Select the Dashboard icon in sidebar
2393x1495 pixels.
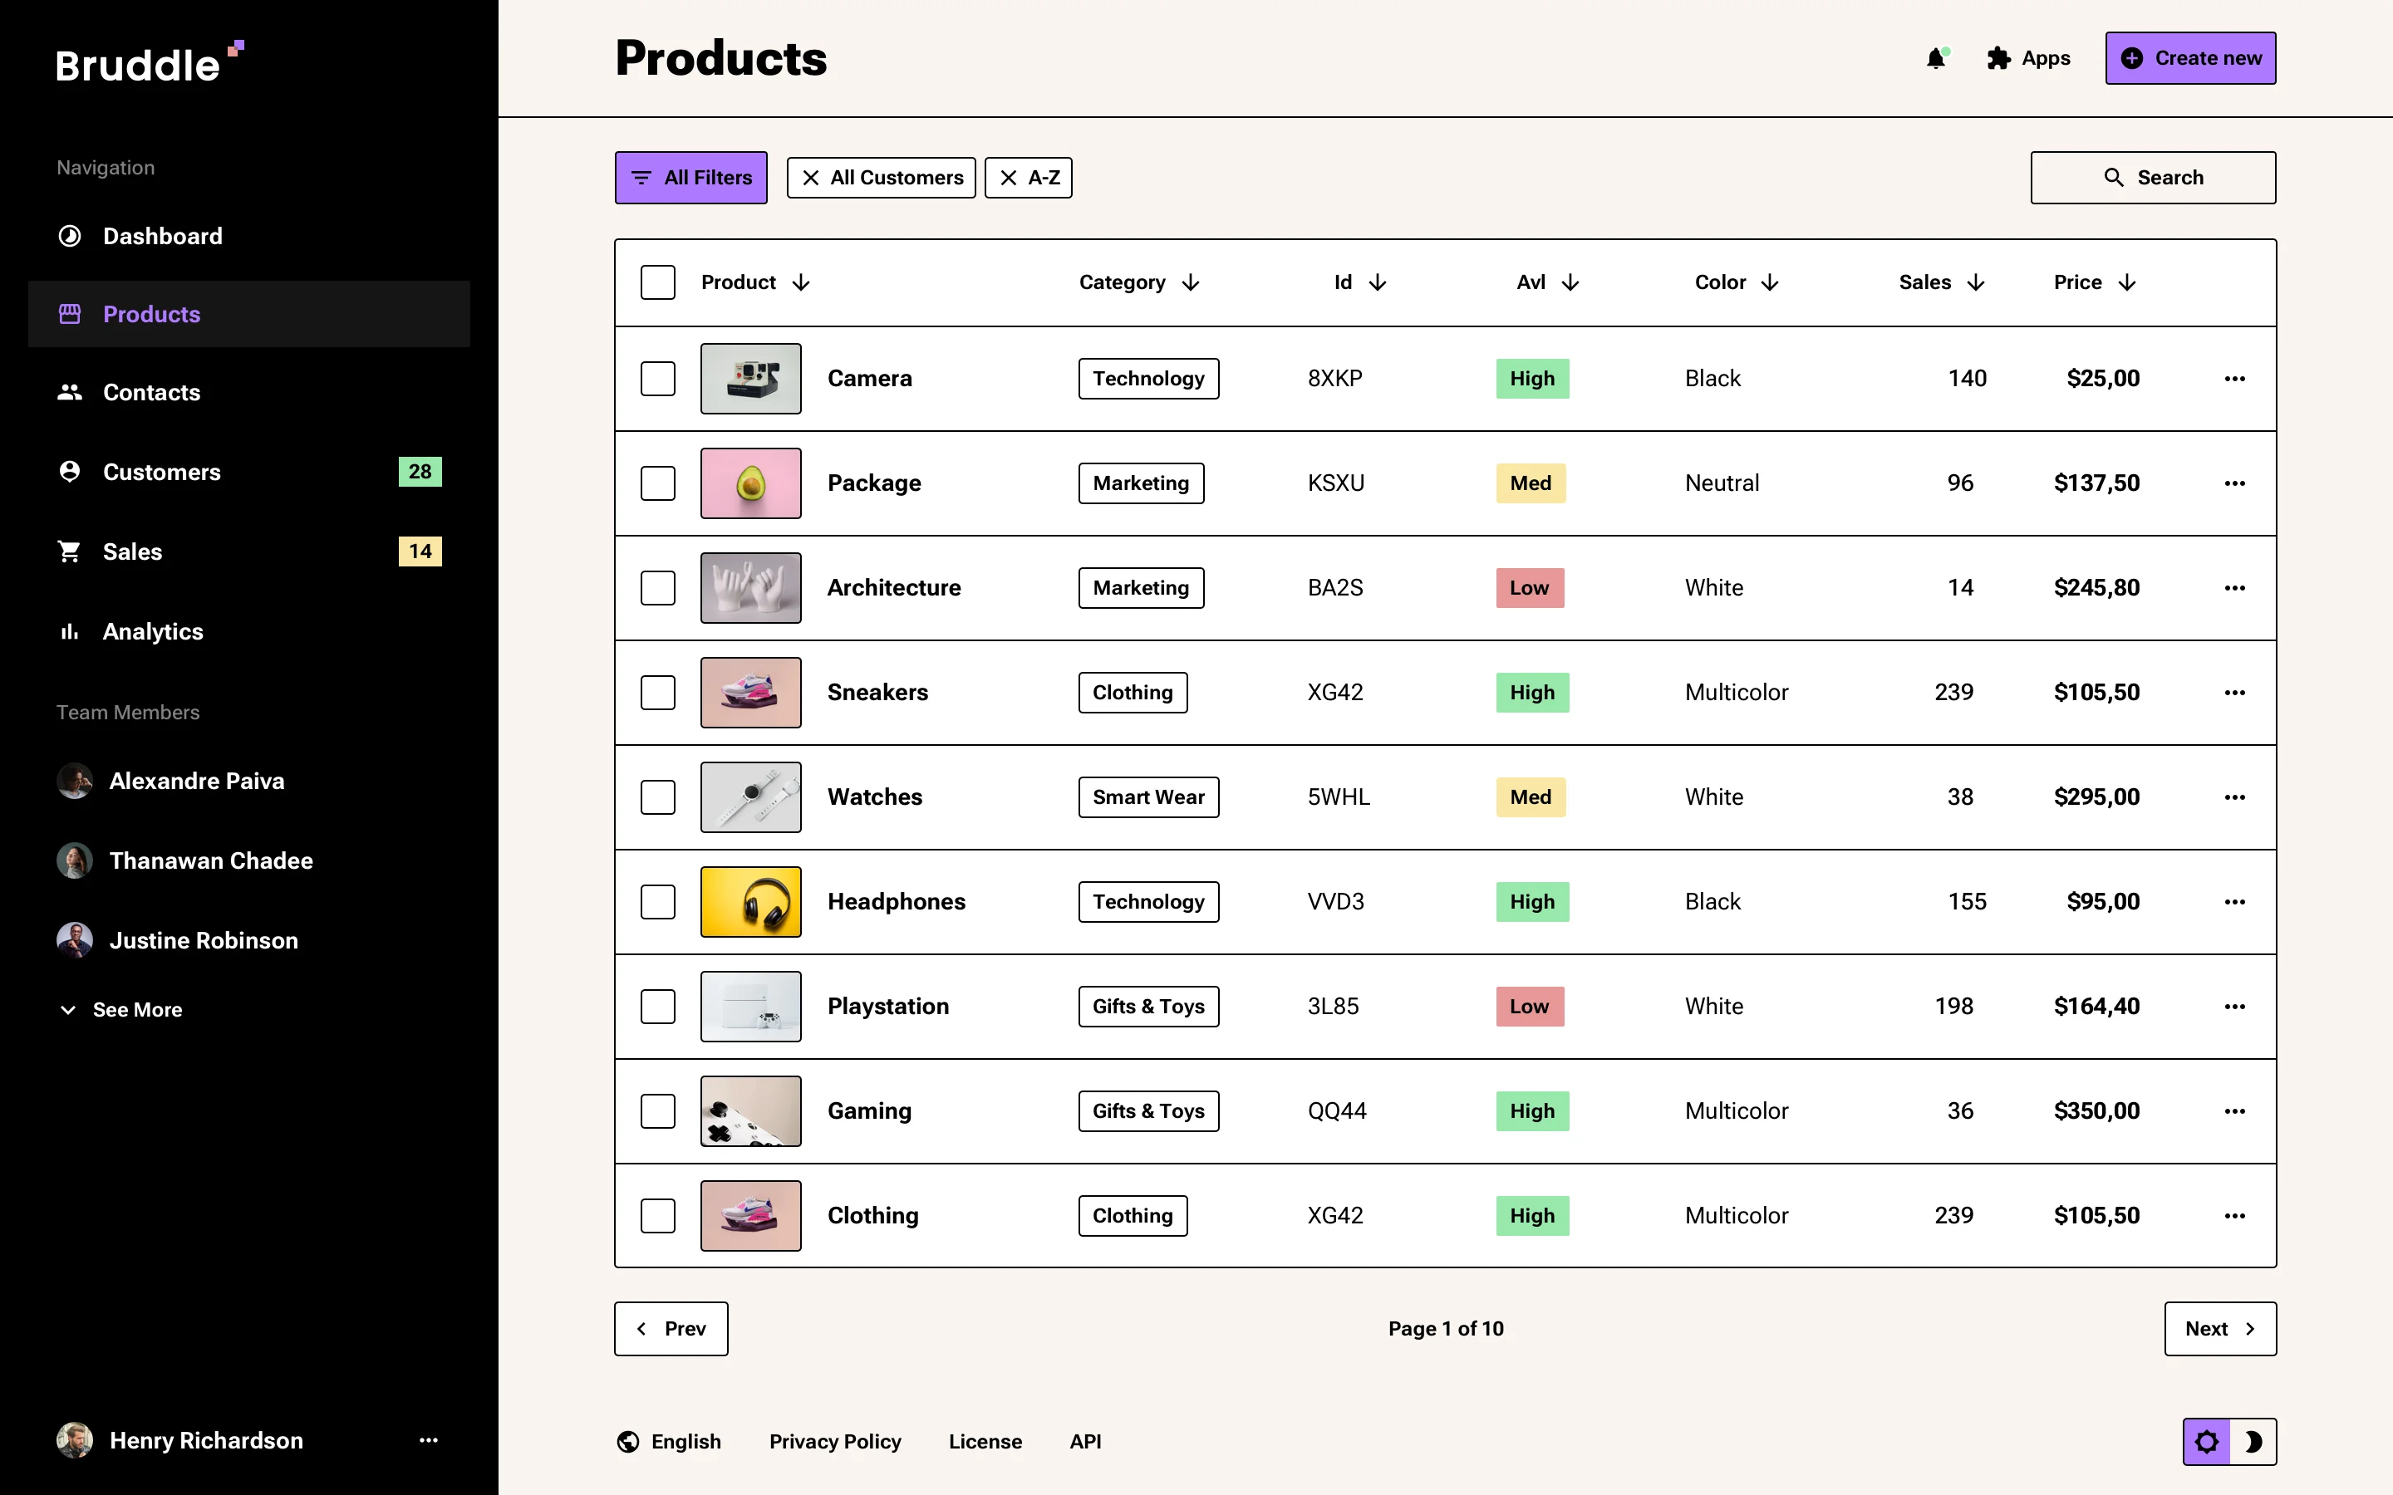pyautogui.click(x=69, y=235)
